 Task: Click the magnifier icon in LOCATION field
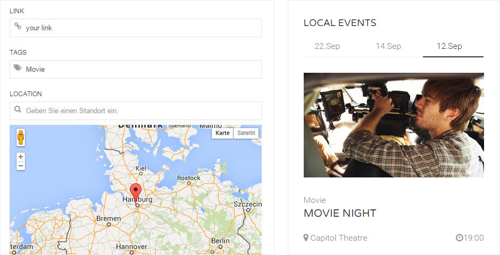[18, 109]
